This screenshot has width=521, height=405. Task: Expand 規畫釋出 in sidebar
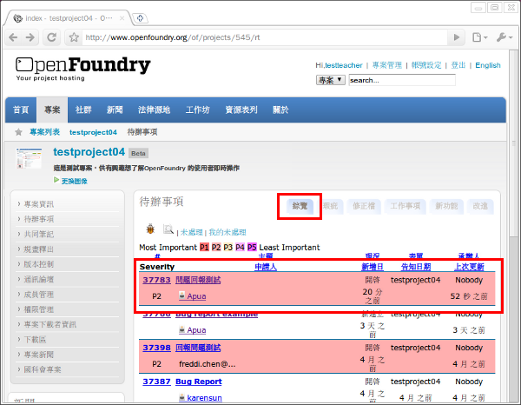point(38,249)
